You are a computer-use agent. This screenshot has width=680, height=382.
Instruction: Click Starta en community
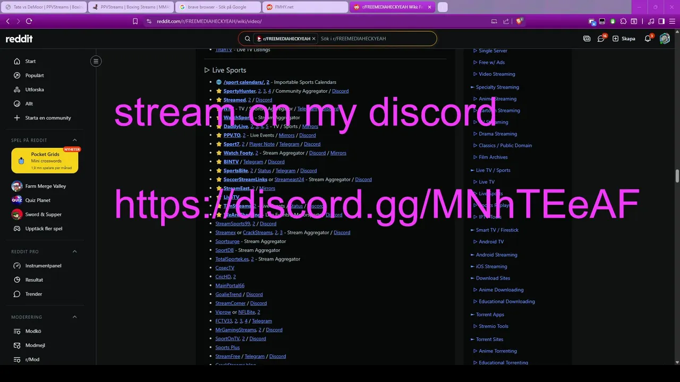click(x=48, y=118)
